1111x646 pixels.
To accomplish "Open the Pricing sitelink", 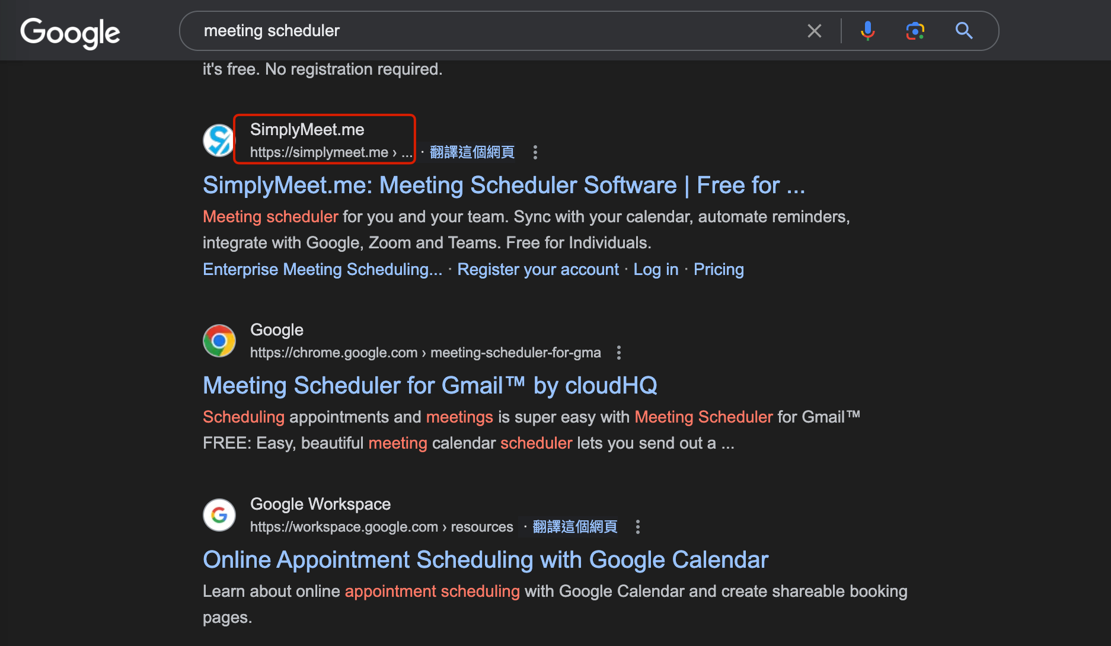I will [x=719, y=270].
